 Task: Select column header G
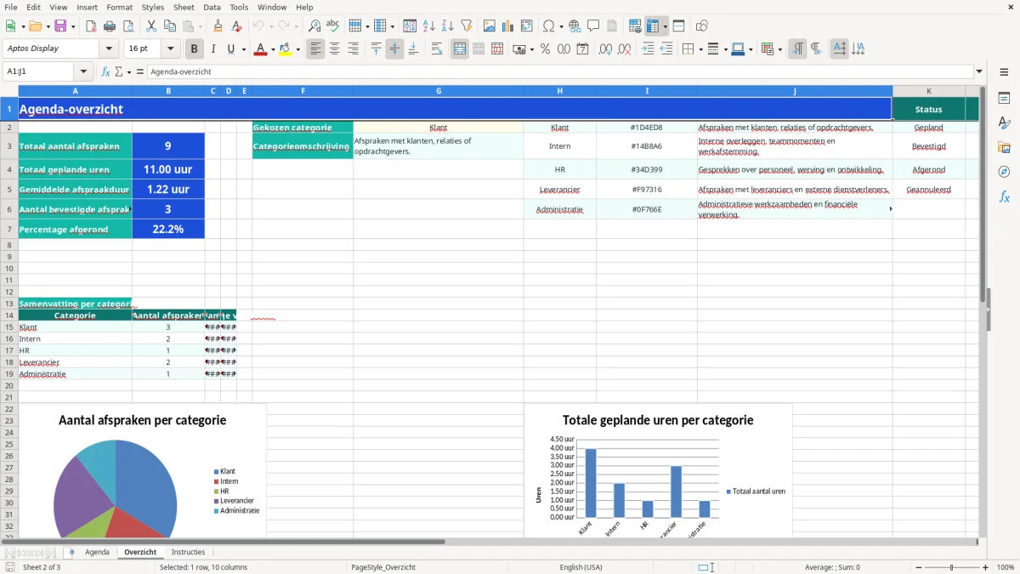pos(439,91)
